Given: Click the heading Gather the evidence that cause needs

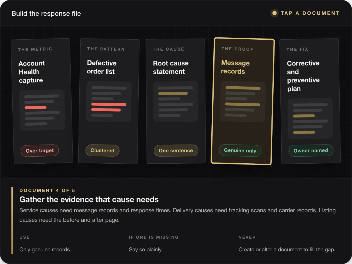Looking at the screenshot, I should 89,200.
